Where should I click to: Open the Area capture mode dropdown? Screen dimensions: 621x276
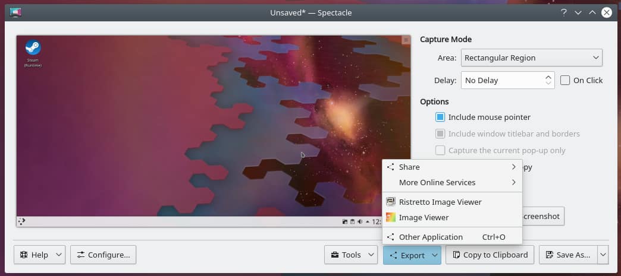(532, 58)
